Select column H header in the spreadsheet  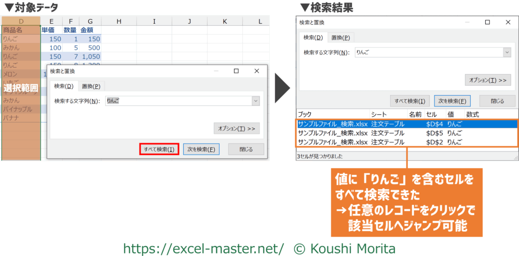click(x=119, y=21)
